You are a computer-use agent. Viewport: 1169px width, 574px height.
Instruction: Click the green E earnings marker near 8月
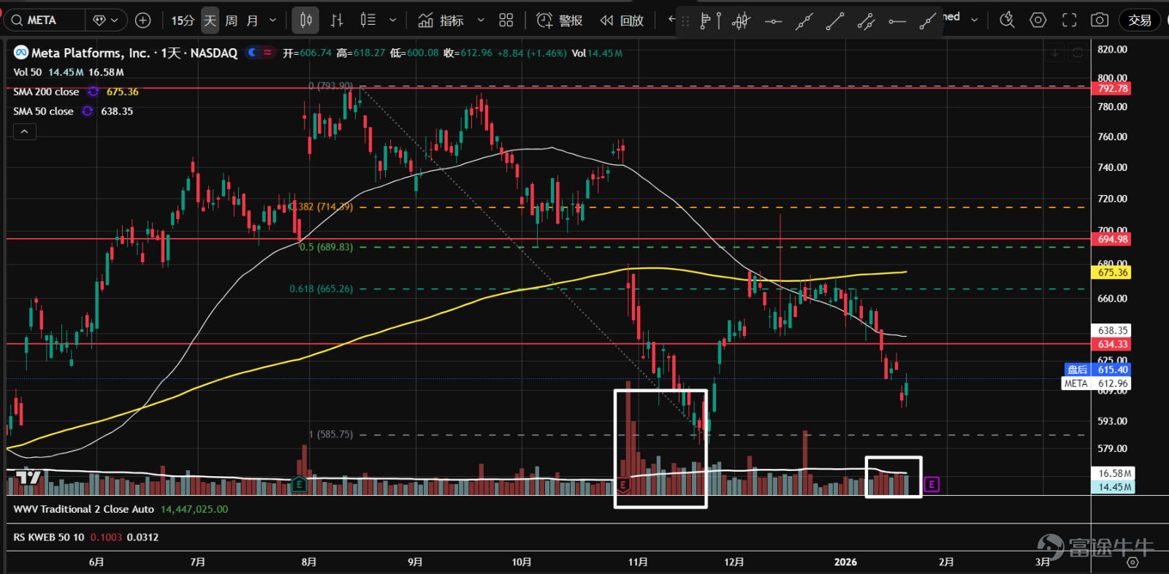coord(299,484)
